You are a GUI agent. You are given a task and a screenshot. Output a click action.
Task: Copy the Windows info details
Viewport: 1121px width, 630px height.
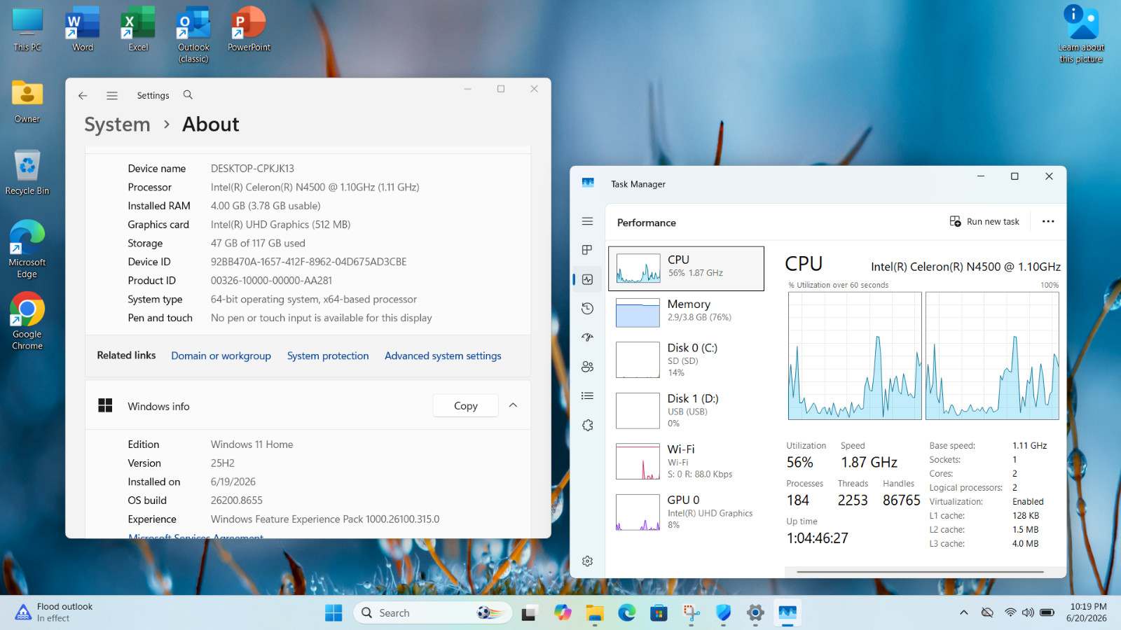click(465, 406)
